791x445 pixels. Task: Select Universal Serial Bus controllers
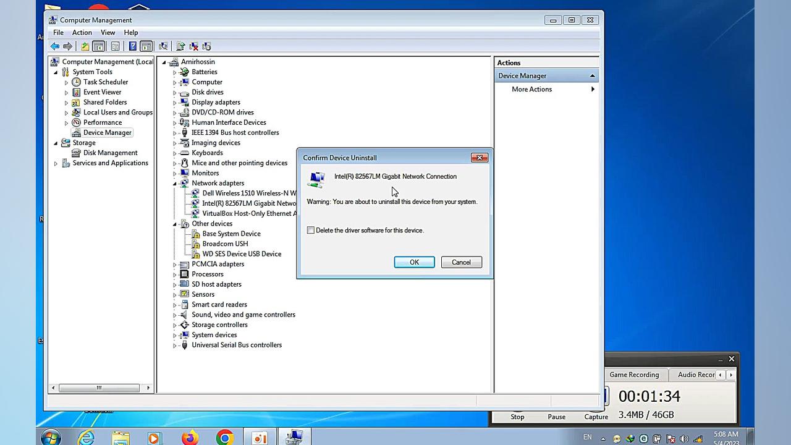(237, 345)
